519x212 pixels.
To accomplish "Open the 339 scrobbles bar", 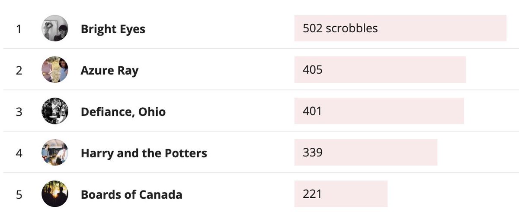I will pos(365,153).
